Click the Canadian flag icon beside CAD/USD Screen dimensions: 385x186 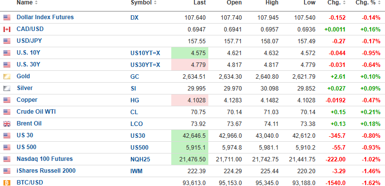click(7, 30)
